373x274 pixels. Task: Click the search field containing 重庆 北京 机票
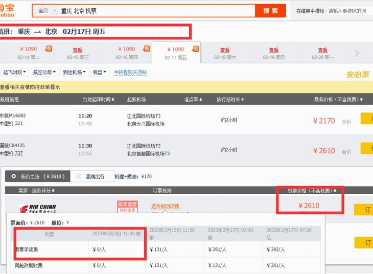click(157, 11)
